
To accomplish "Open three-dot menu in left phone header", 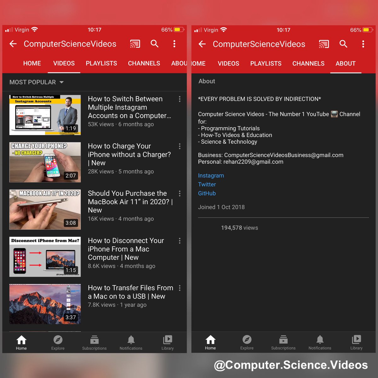I will 174,44.
